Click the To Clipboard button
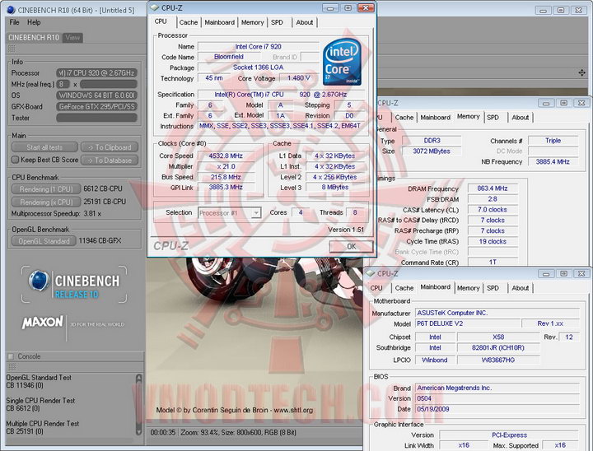Screen dimensions: 593x451 click(110, 147)
